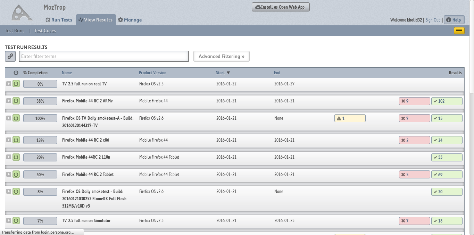
Task: Toggle power status of Firefox Mobile 44 RC 2 x86
Action: (16, 140)
